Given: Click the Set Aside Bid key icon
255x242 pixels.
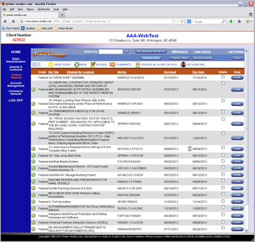Looking at the screenshot, I should [x=183, y=64].
